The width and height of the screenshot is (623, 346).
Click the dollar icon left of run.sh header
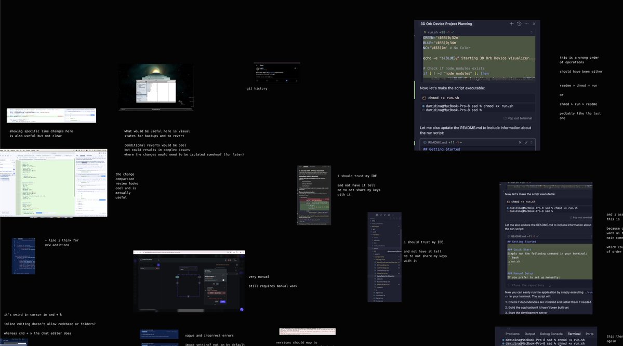tap(425, 32)
